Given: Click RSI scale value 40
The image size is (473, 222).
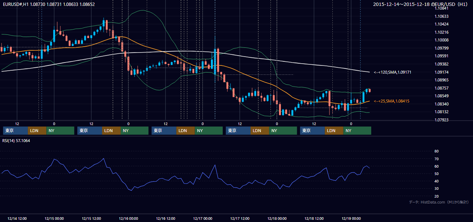Looking at the screenshot, I should 437,181.
